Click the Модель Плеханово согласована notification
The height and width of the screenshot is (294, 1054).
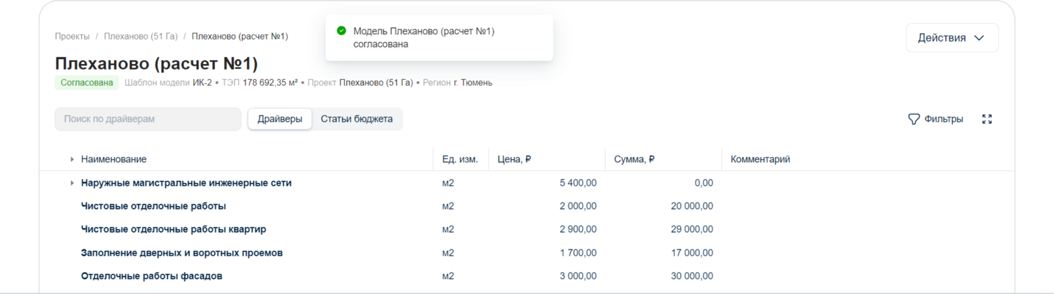pos(439,38)
